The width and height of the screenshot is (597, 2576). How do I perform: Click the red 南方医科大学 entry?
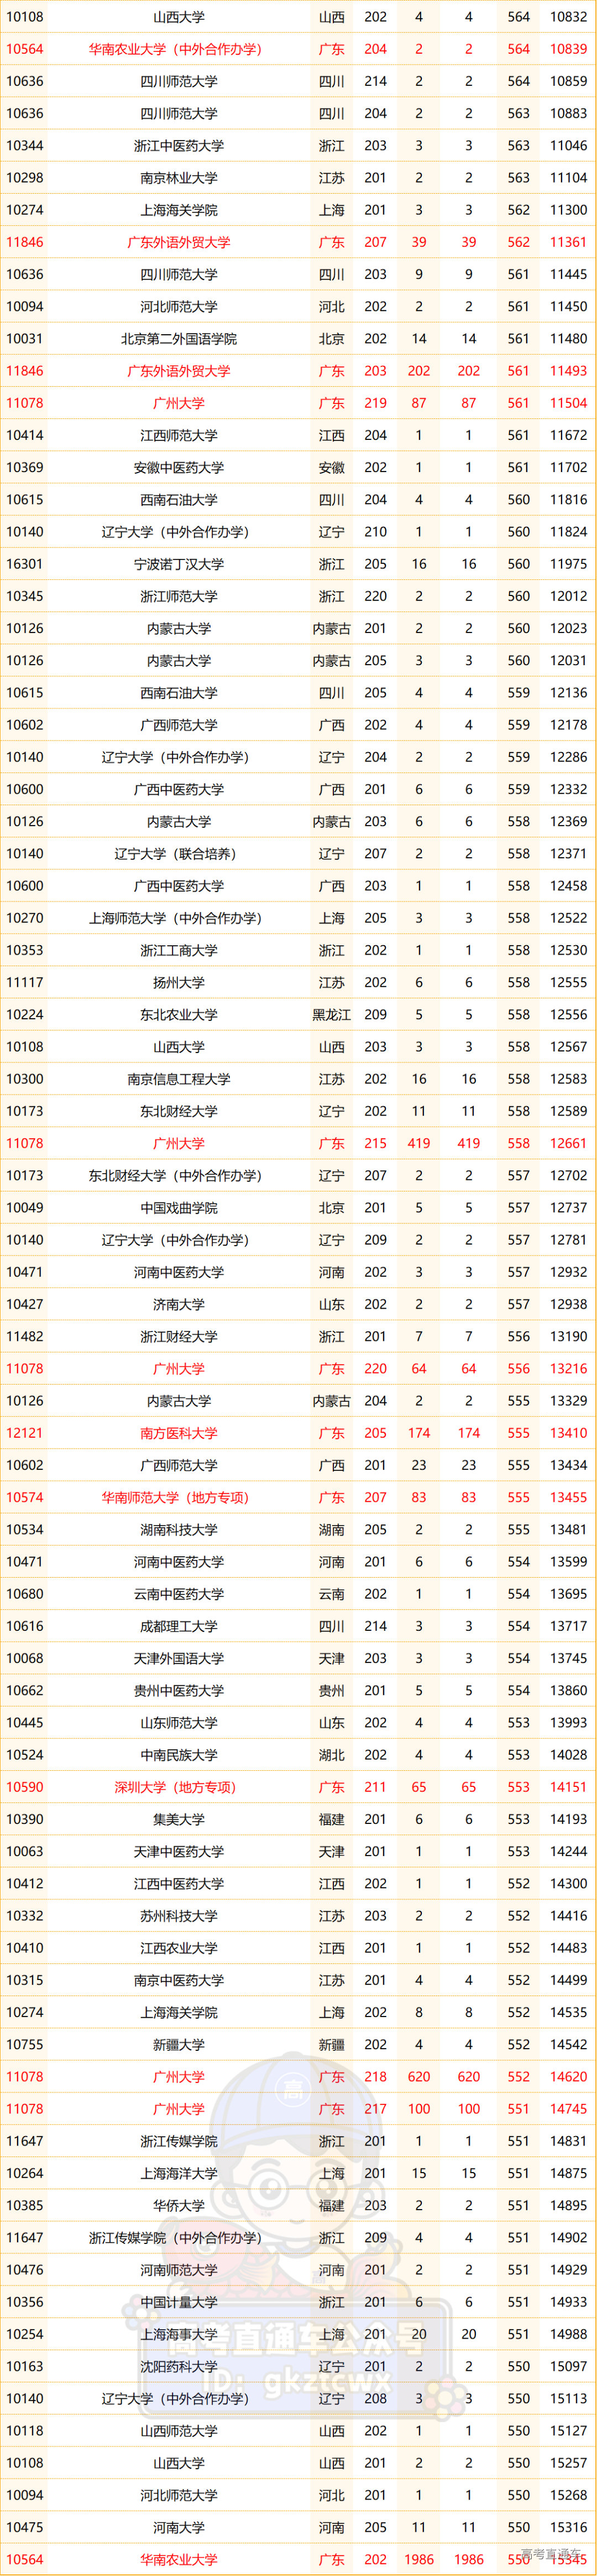coord(179,1432)
